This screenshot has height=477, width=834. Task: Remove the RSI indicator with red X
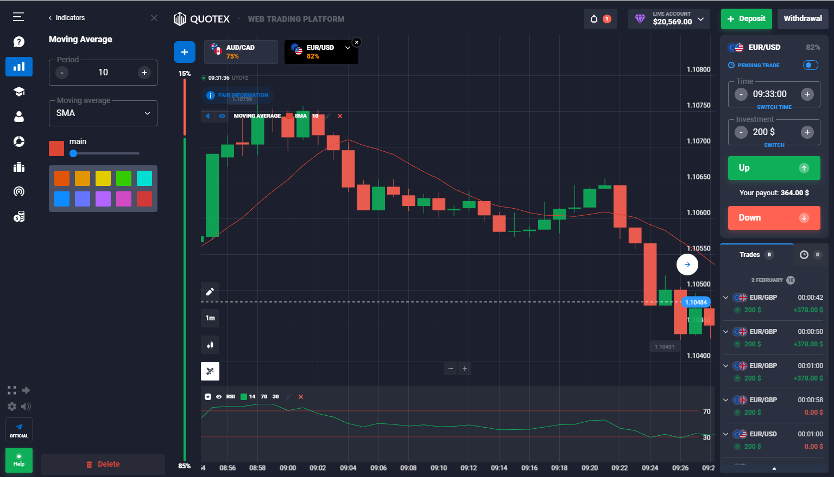pos(301,397)
